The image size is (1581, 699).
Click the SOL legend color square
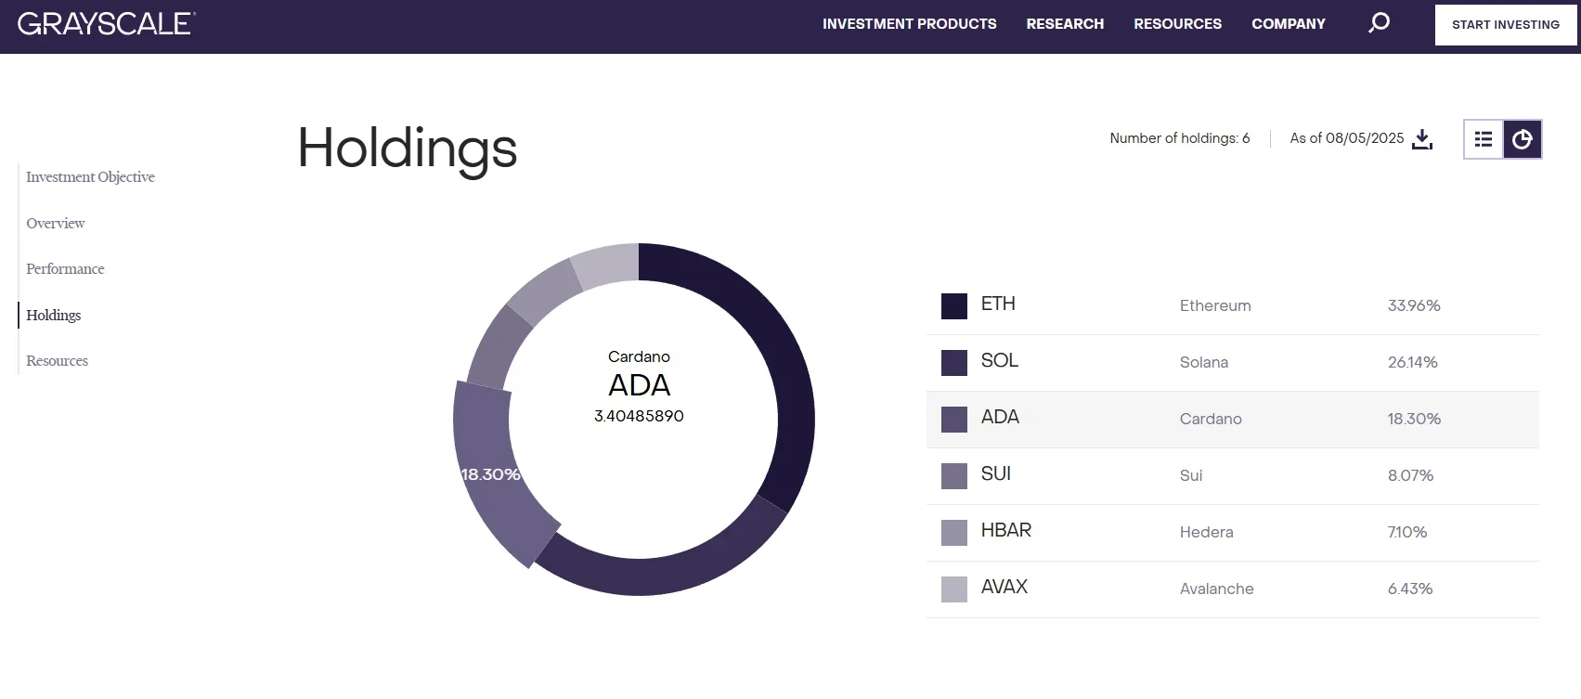(x=953, y=363)
